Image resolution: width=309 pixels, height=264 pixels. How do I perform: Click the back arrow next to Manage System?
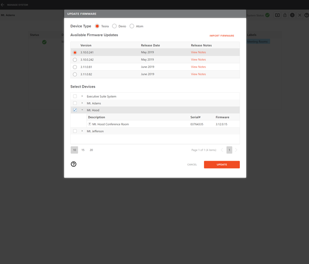[3, 4]
